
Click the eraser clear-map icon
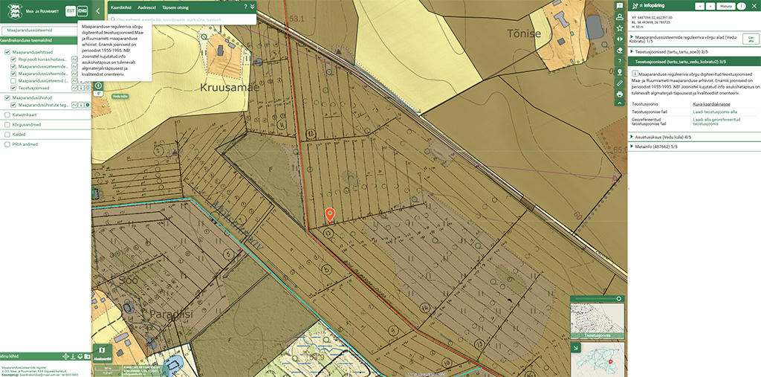620,51
